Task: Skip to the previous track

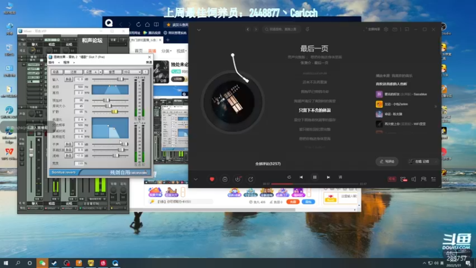Action: point(301,177)
